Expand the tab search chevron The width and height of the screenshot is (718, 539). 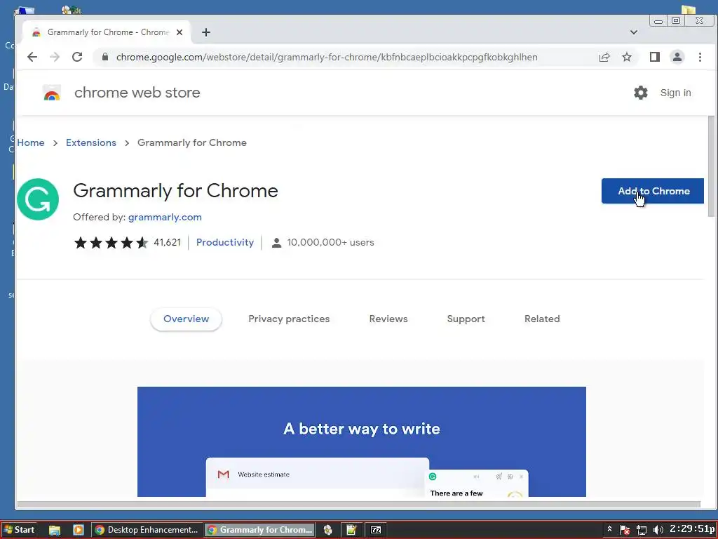click(x=634, y=32)
